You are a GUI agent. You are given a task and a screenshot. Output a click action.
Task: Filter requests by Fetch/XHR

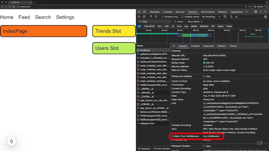click(149, 26)
